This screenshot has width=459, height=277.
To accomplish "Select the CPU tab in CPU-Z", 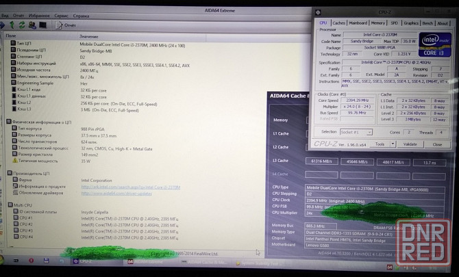I will coord(323,23).
